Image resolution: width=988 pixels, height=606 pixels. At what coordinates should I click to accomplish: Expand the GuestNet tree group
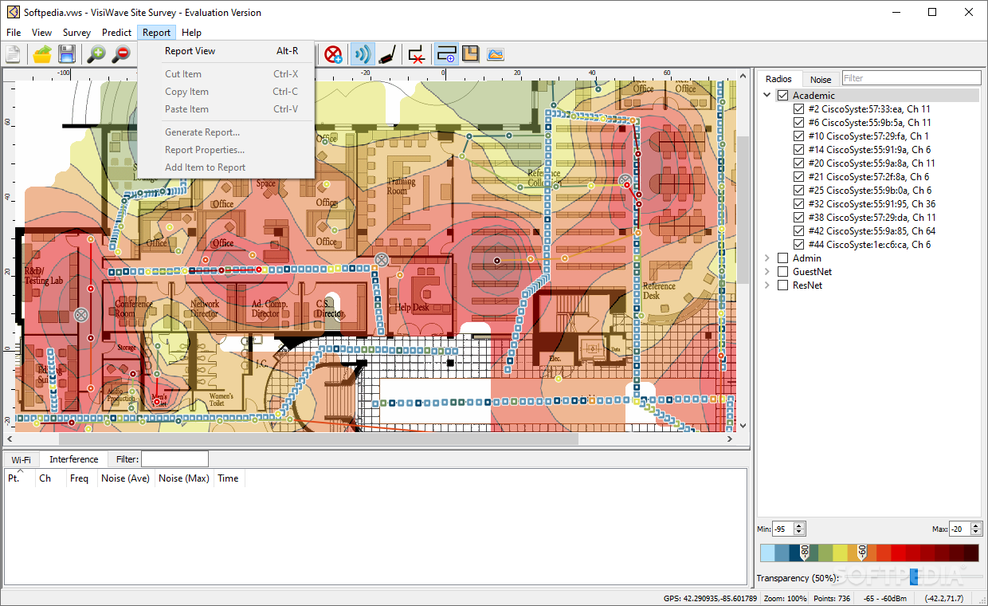pyautogui.click(x=767, y=272)
